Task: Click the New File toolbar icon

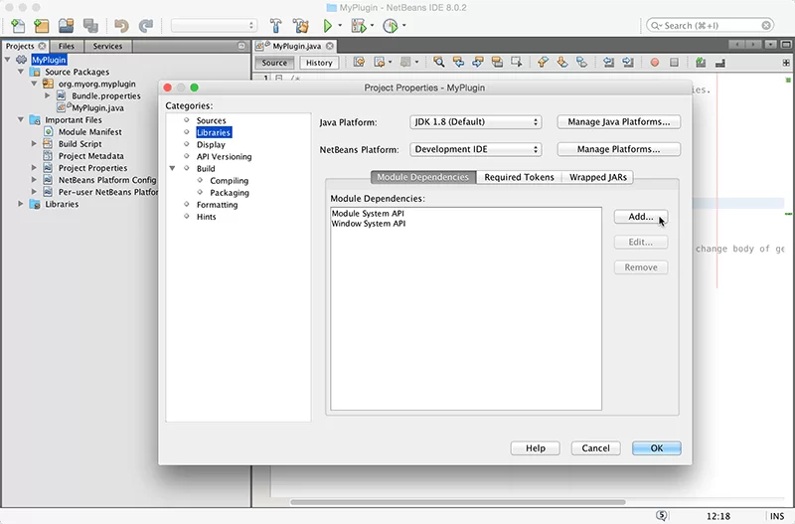Action: click(x=18, y=26)
